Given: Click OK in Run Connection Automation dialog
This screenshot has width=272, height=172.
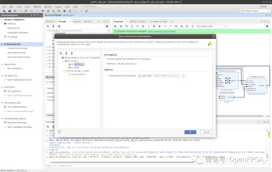Looking at the screenshot, I should point(190,132).
